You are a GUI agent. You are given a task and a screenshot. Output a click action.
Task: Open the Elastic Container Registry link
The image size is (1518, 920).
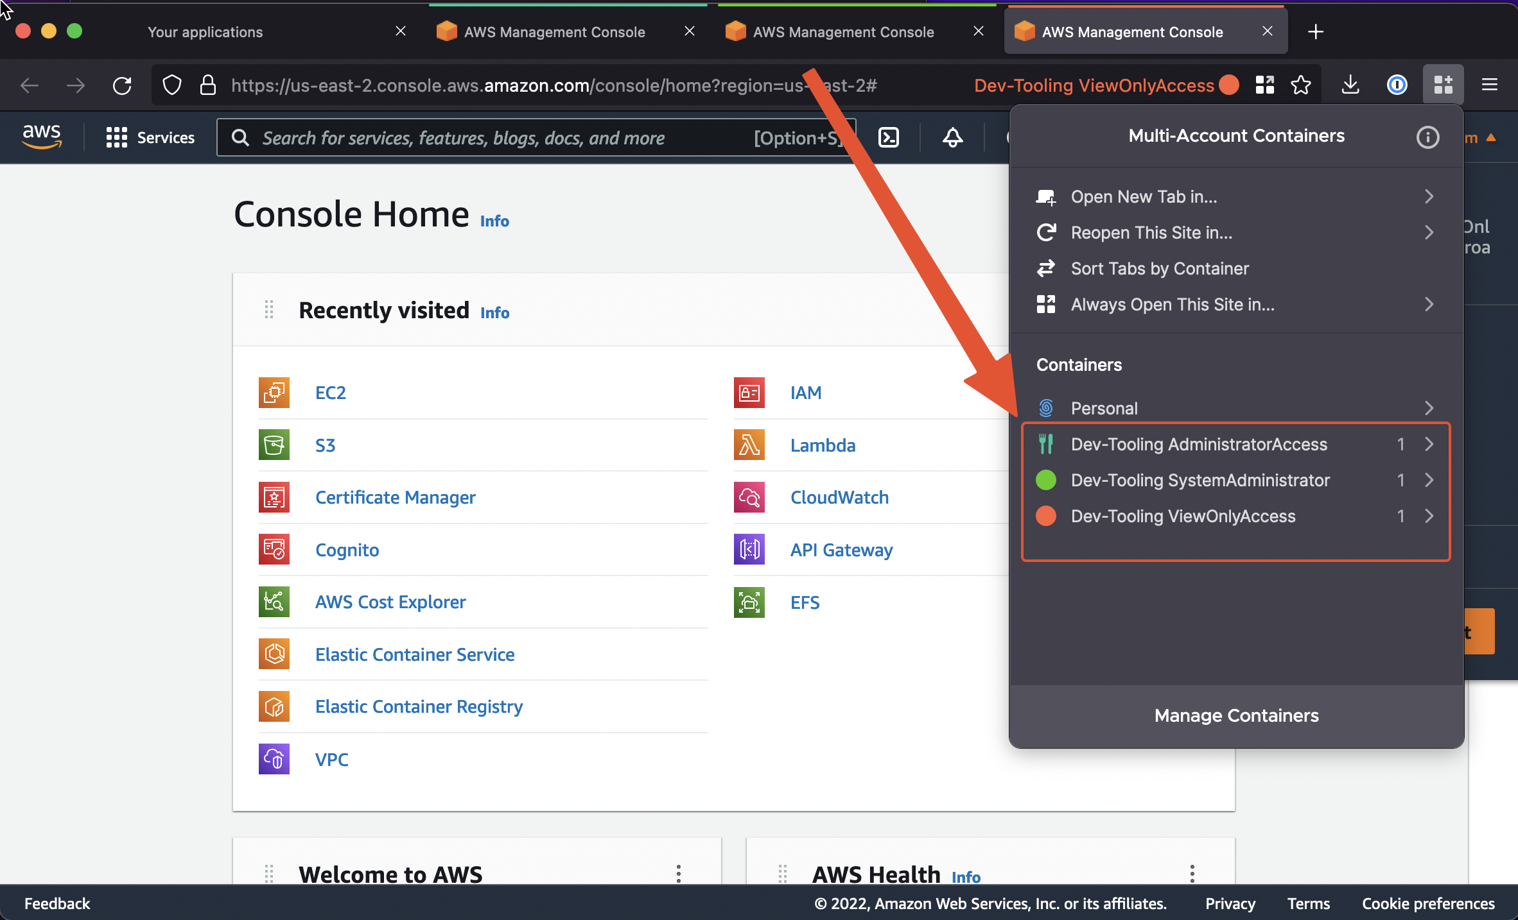419,706
